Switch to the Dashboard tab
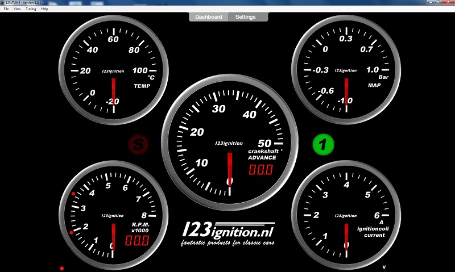This screenshot has width=455, height=272. click(208, 17)
